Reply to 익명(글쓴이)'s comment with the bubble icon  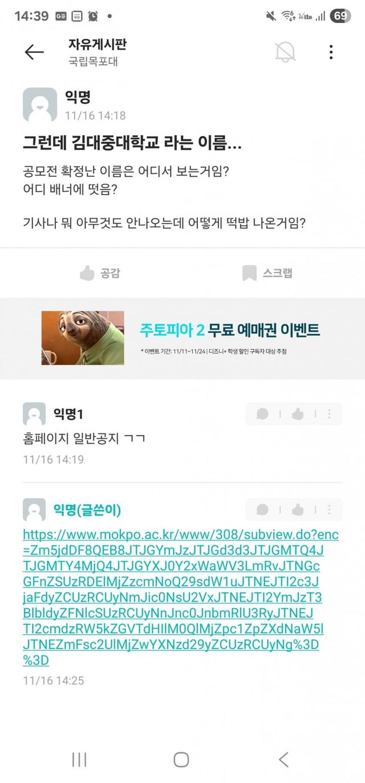tap(262, 510)
